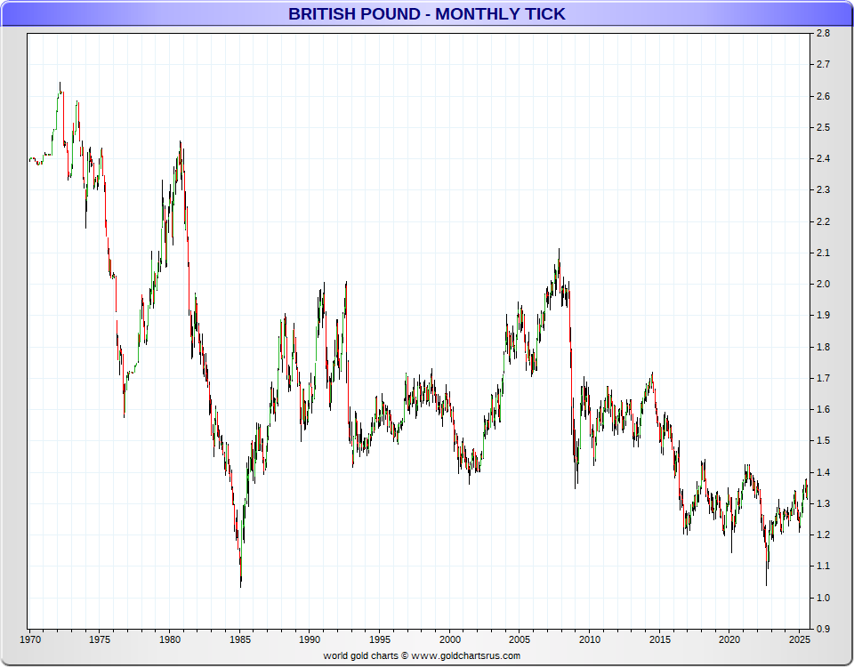This screenshot has height=667, width=854.
Task: Click the '2015' x-axis year label
Action: (660, 639)
